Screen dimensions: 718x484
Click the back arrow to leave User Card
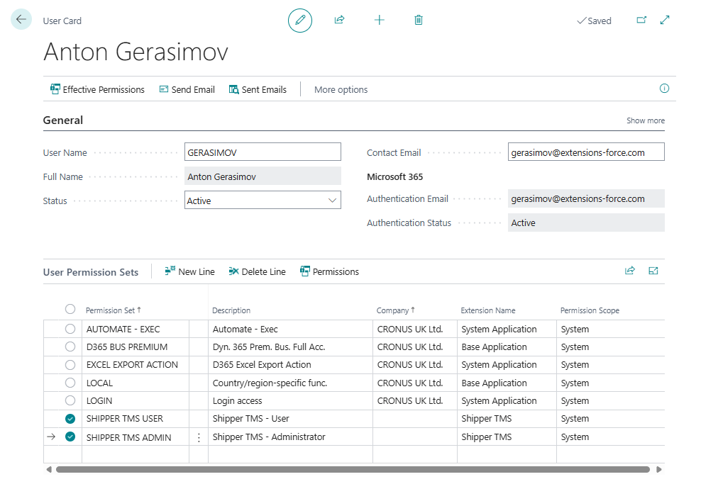click(x=21, y=19)
